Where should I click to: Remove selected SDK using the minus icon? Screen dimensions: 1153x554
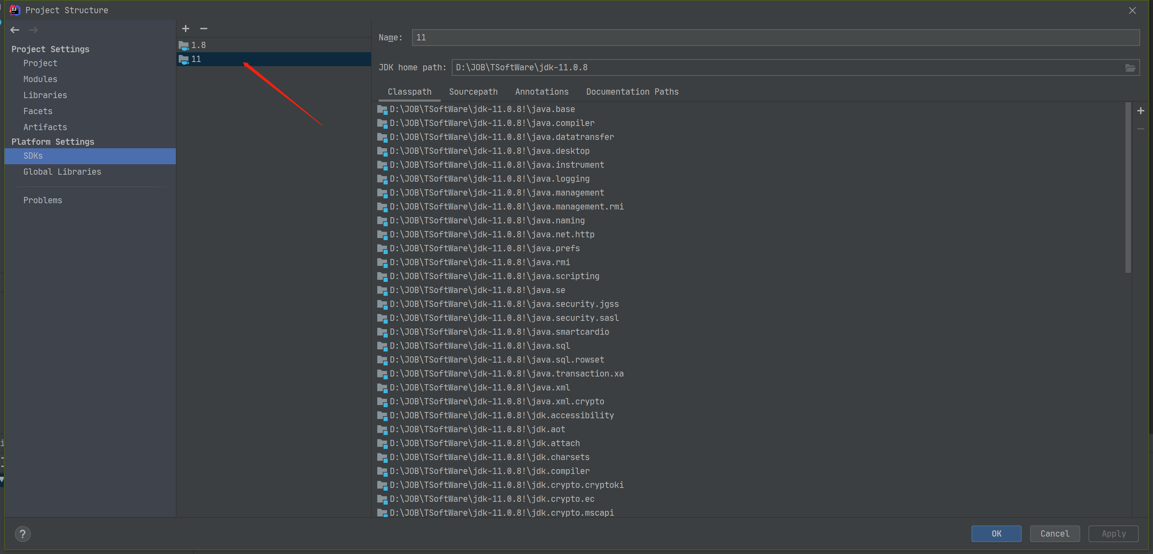[x=204, y=28]
